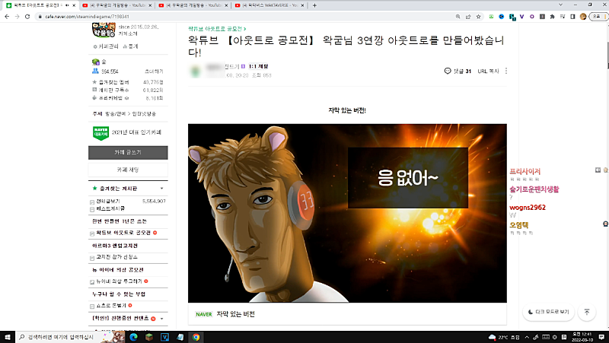Reload the page with the refresh icon
This screenshot has width=609, height=343.
pos(27,17)
